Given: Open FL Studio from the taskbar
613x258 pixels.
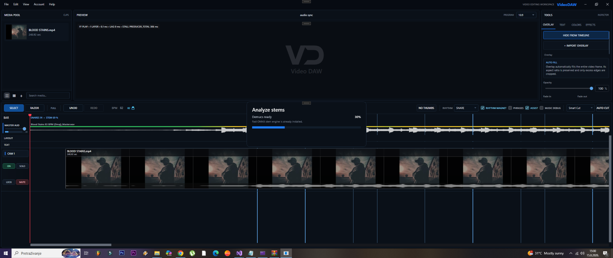Looking at the screenshot, I should tap(98, 253).
